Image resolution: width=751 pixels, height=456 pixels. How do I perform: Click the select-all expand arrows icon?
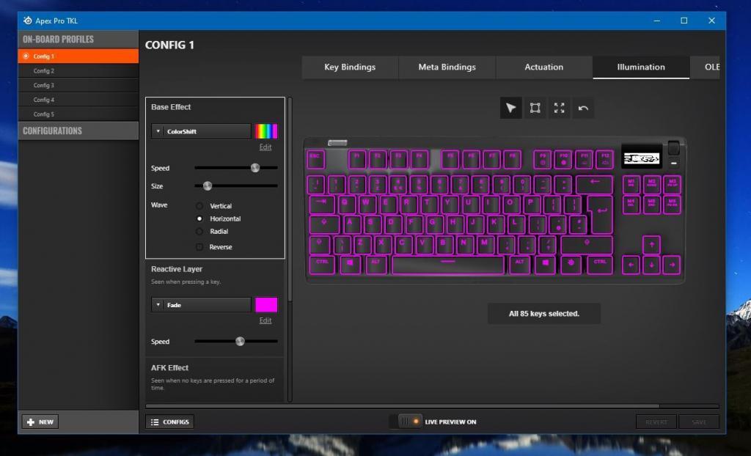[x=560, y=109]
